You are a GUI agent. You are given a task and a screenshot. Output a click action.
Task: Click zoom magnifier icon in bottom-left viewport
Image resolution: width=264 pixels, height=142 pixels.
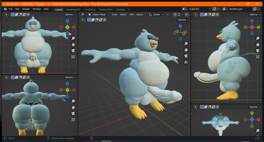[73, 101]
